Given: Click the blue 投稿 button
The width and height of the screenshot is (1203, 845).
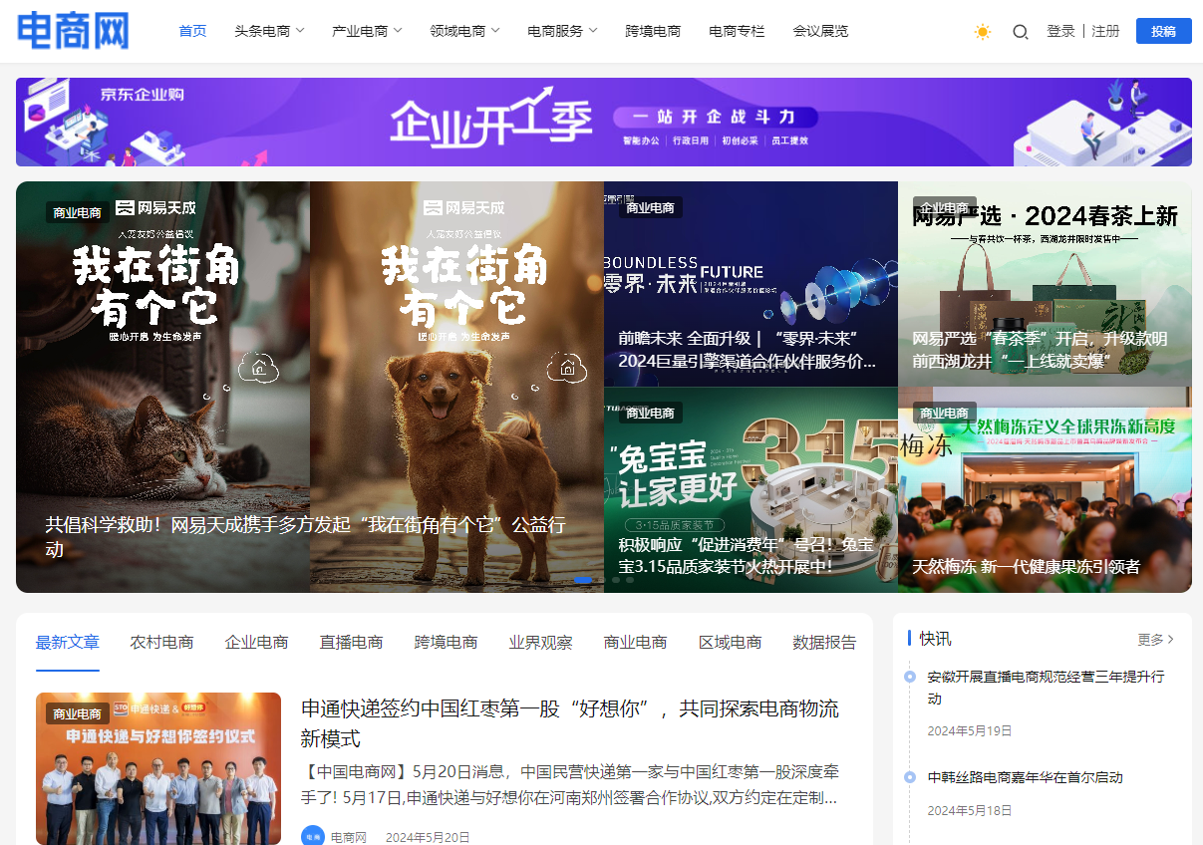Looking at the screenshot, I should coord(1163,31).
